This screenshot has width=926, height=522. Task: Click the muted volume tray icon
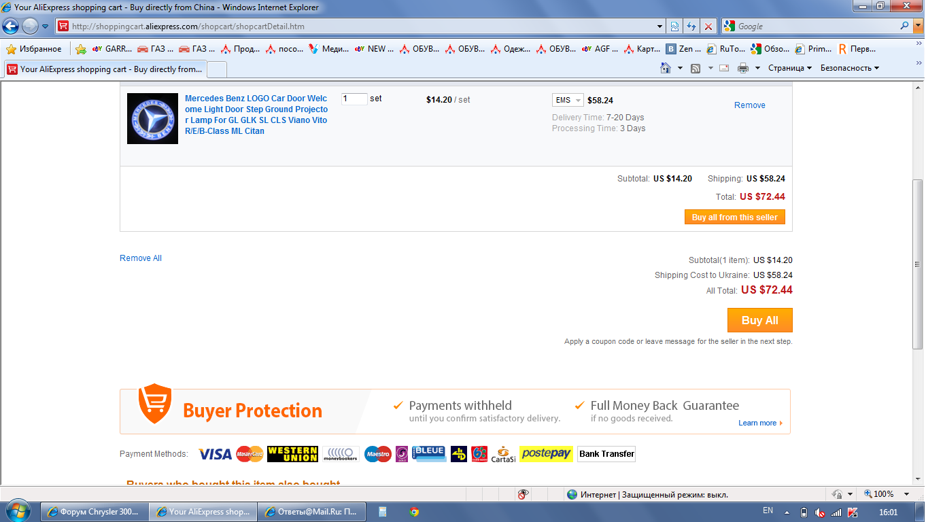coord(820,512)
